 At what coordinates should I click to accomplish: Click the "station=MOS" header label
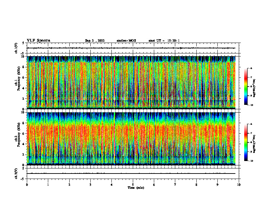point(126,41)
